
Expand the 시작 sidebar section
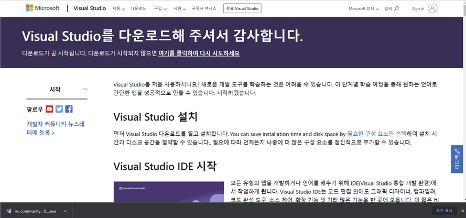[x=57, y=89]
